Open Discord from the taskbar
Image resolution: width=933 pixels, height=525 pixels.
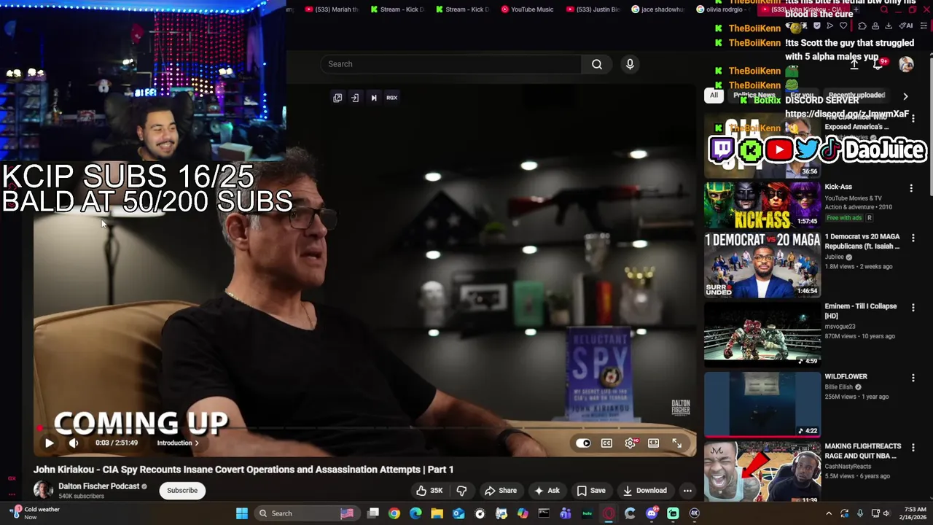click(652, 513)
